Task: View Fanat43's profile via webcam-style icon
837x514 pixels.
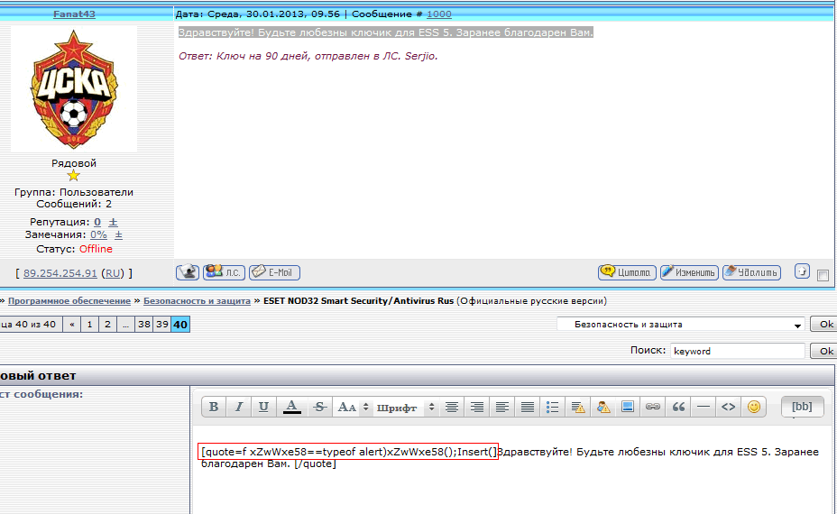Action: [188, 272]
